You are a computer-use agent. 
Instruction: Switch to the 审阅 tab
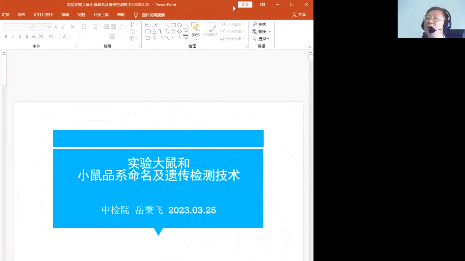tap(65, 15)
